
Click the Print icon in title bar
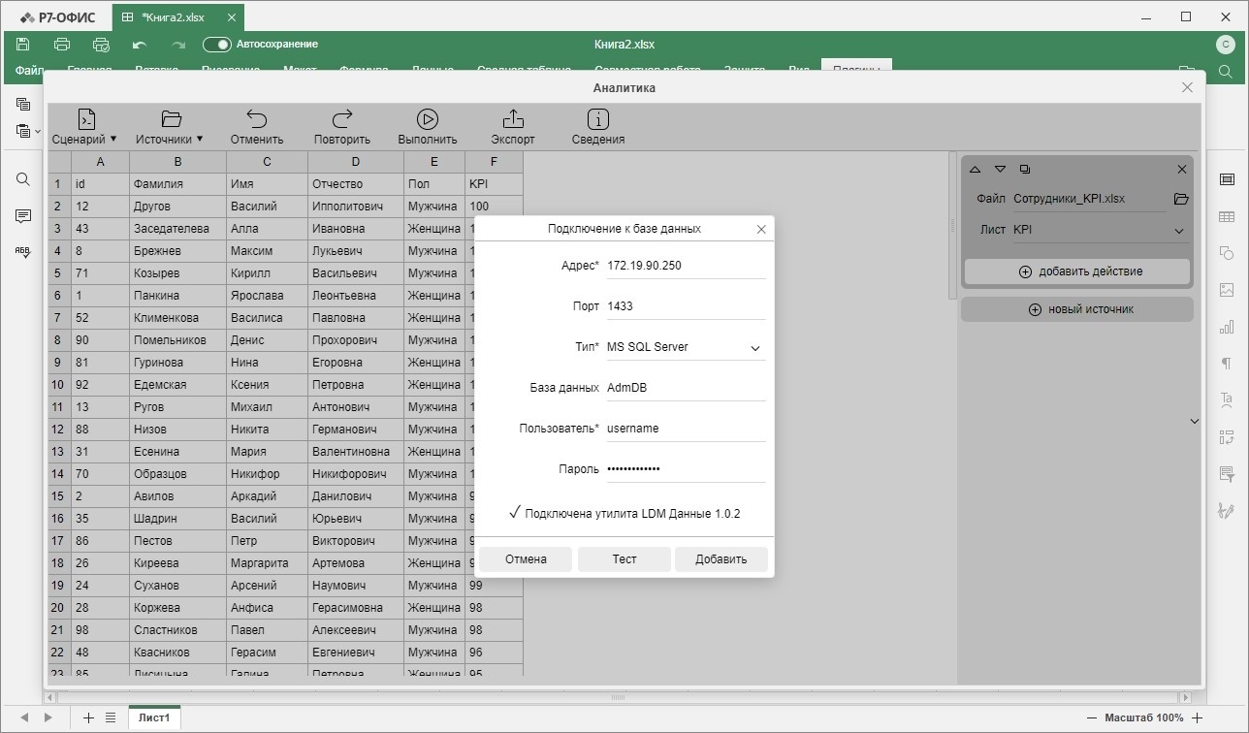(x=62, y=45)
